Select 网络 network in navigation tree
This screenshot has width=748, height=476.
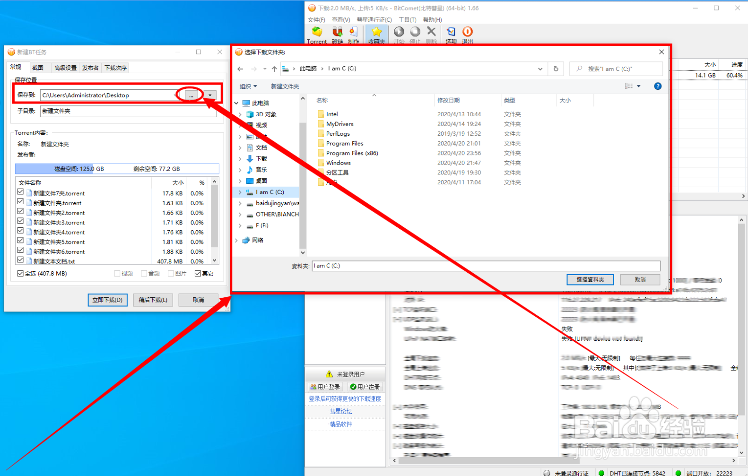click(x=258, y=240)
